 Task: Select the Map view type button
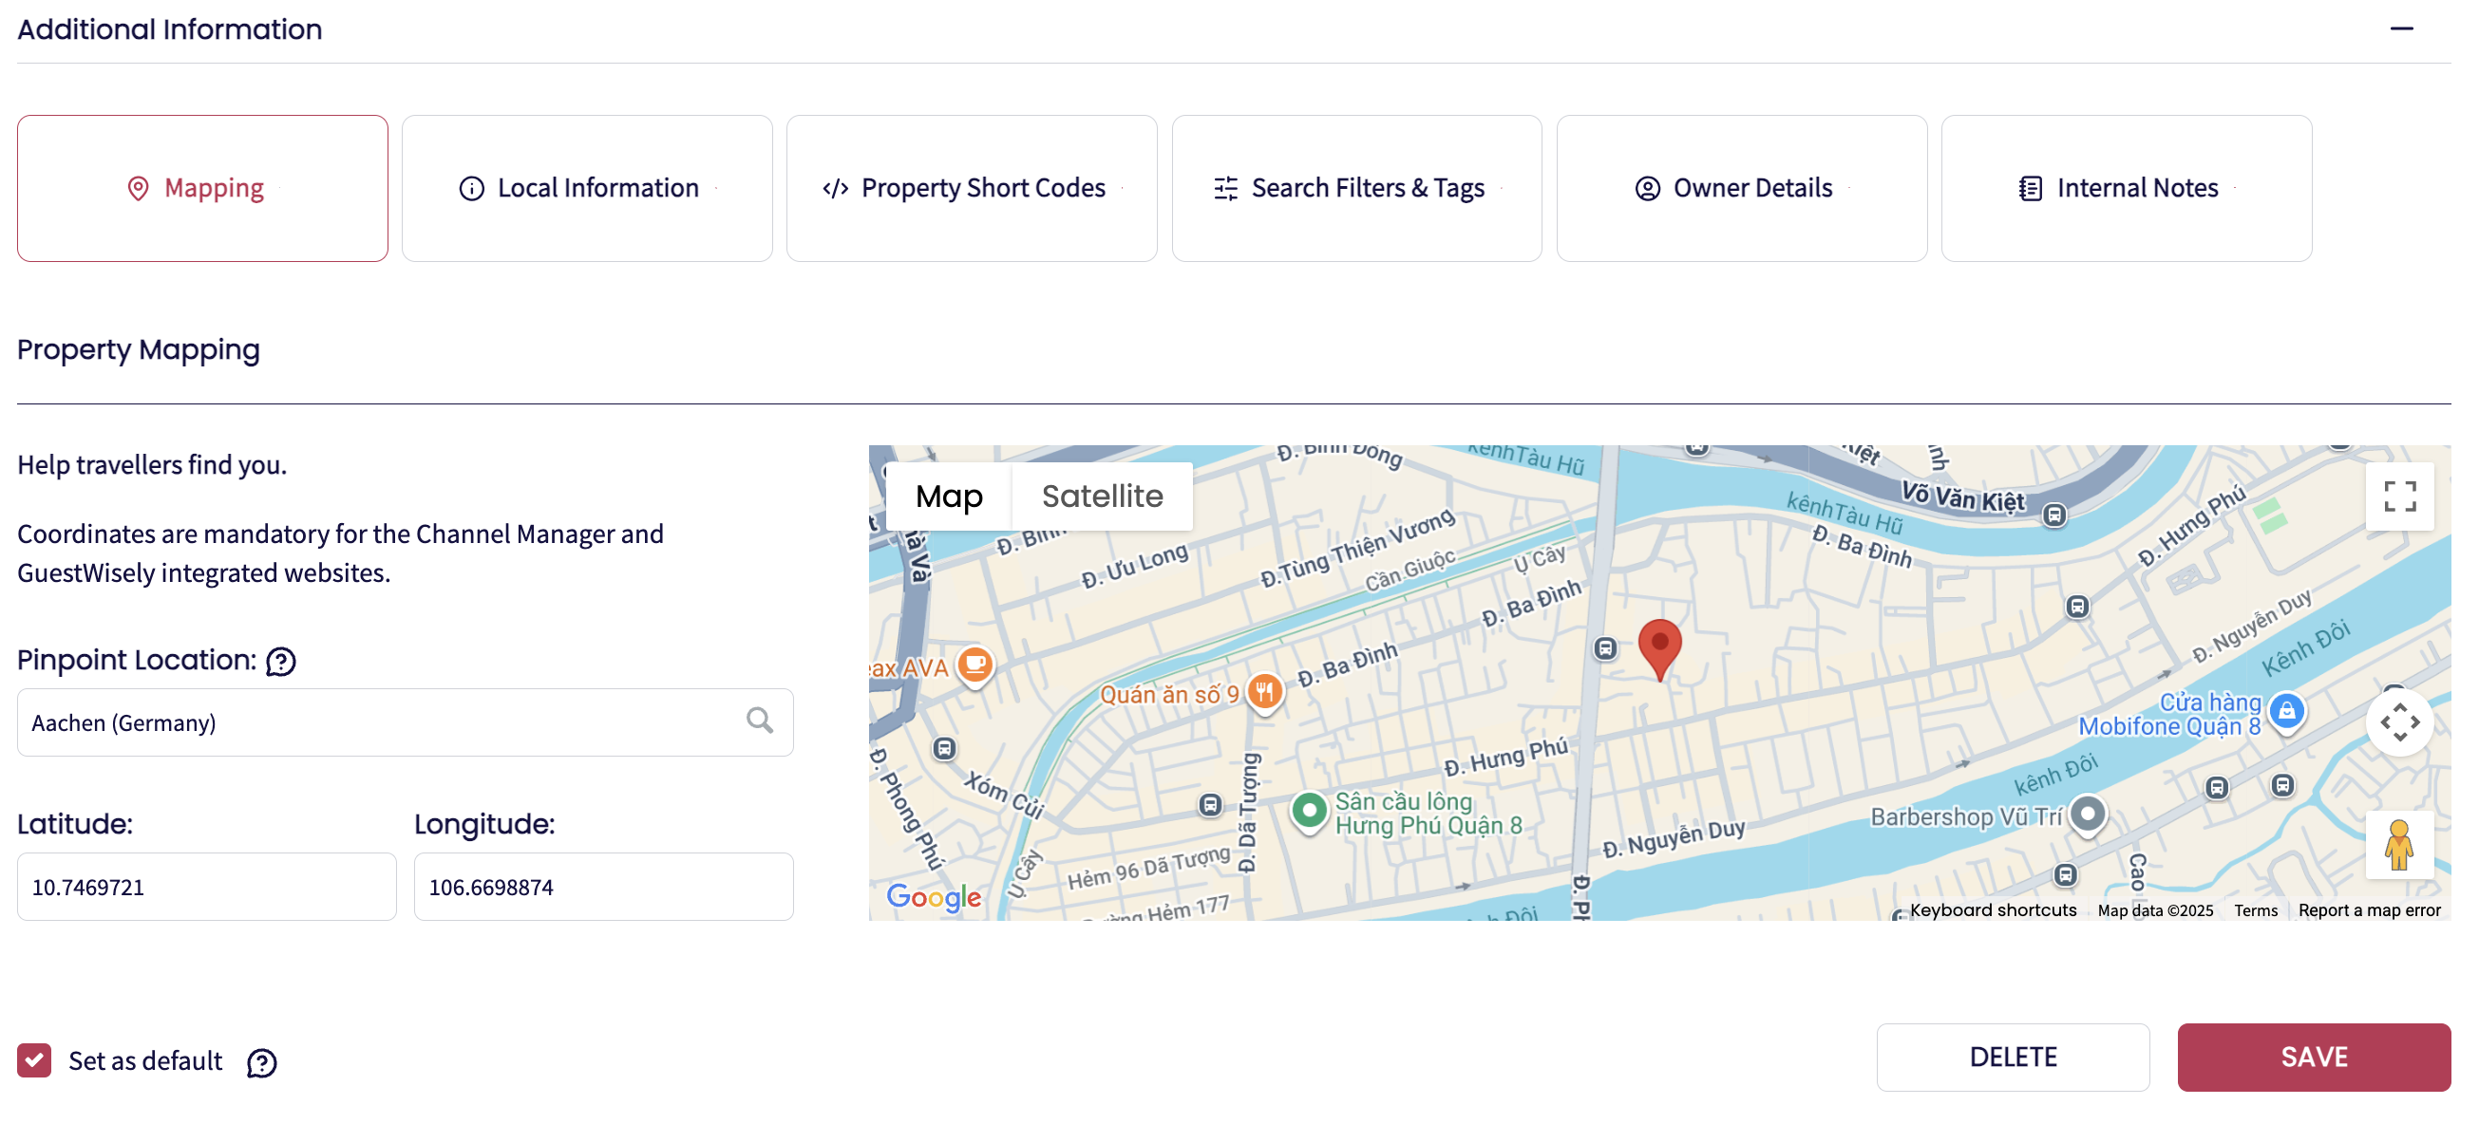948,497
